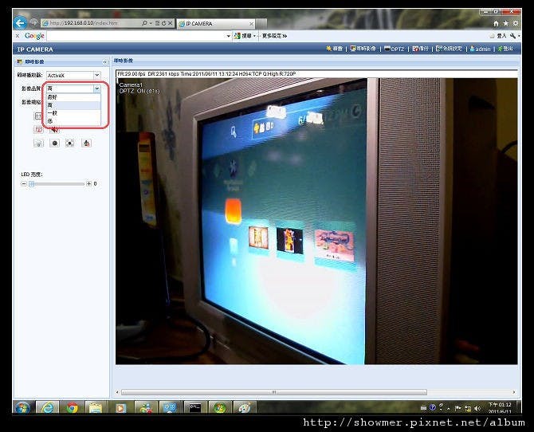Open 更多設定 more settings on Google toolbar
Viewport: 534px width, 432px height.
point(274,36)
